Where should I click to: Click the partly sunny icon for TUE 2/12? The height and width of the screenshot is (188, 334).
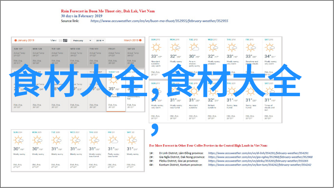(x=194, y=48)
